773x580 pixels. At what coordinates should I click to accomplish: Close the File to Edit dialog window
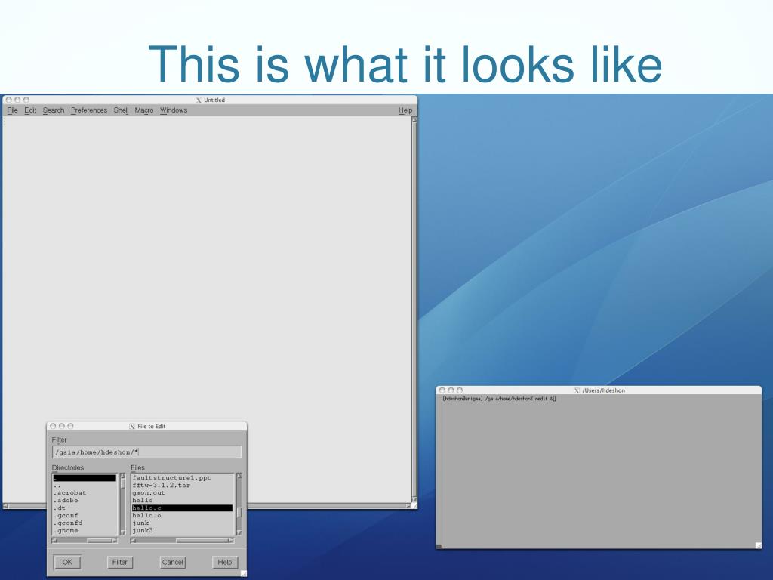pyautogui.click(x=53, y=426)
